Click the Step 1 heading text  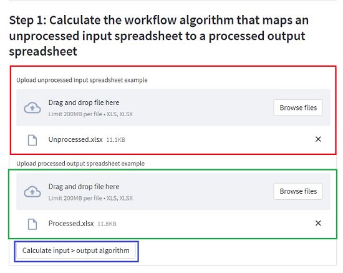tap(159, 36)
